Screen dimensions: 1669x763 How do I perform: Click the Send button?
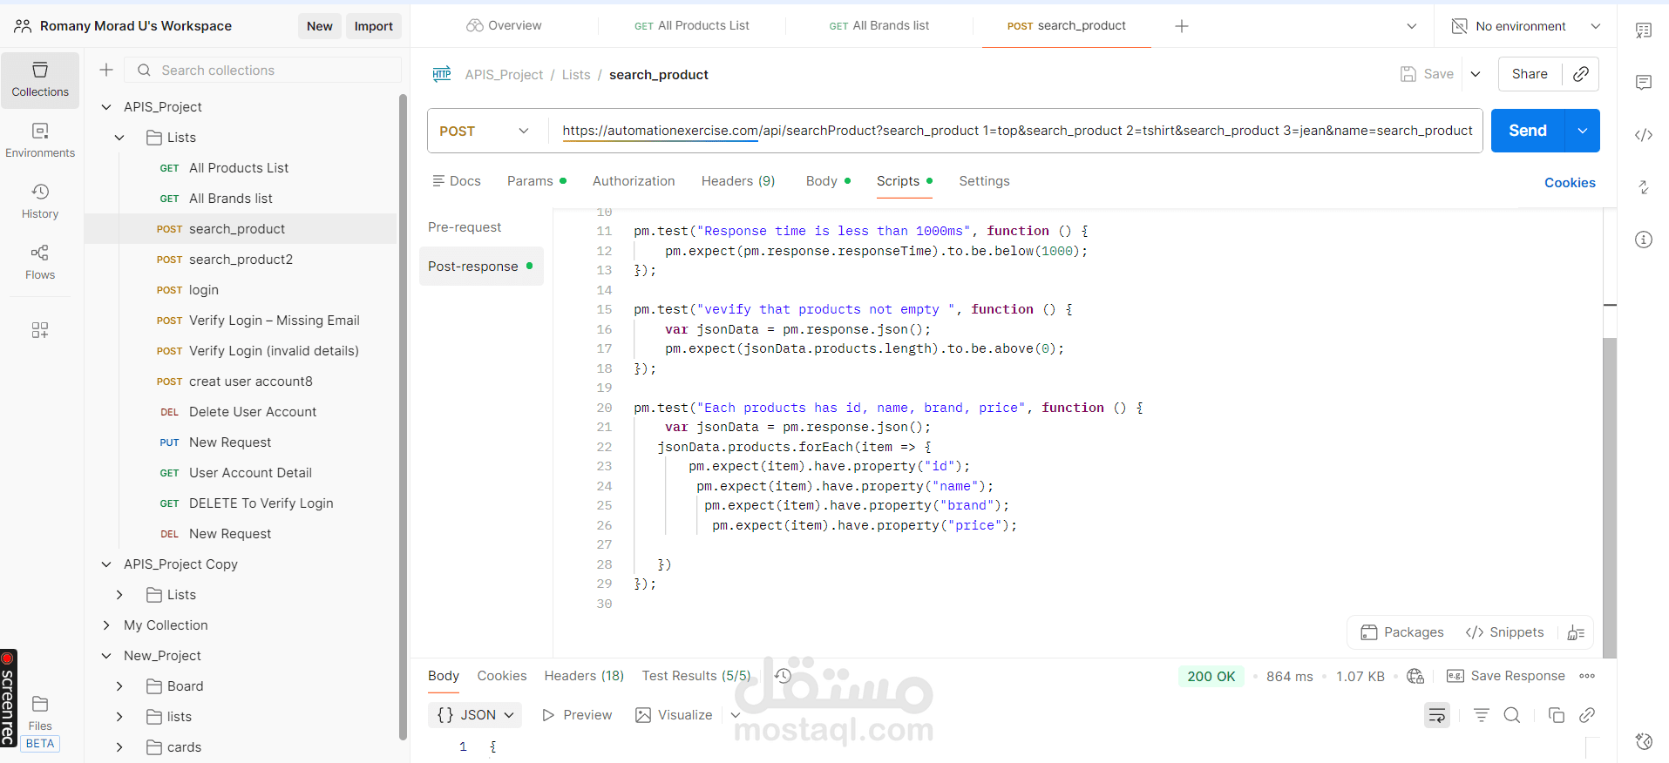point(1528,131)
